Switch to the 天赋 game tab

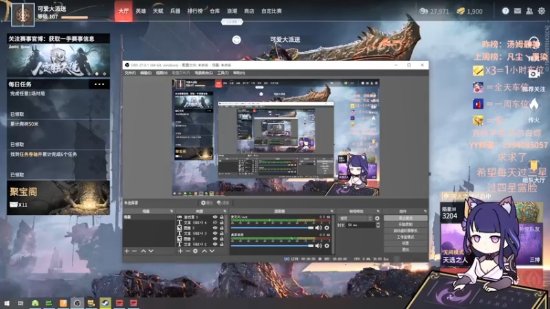pos(158,11)
